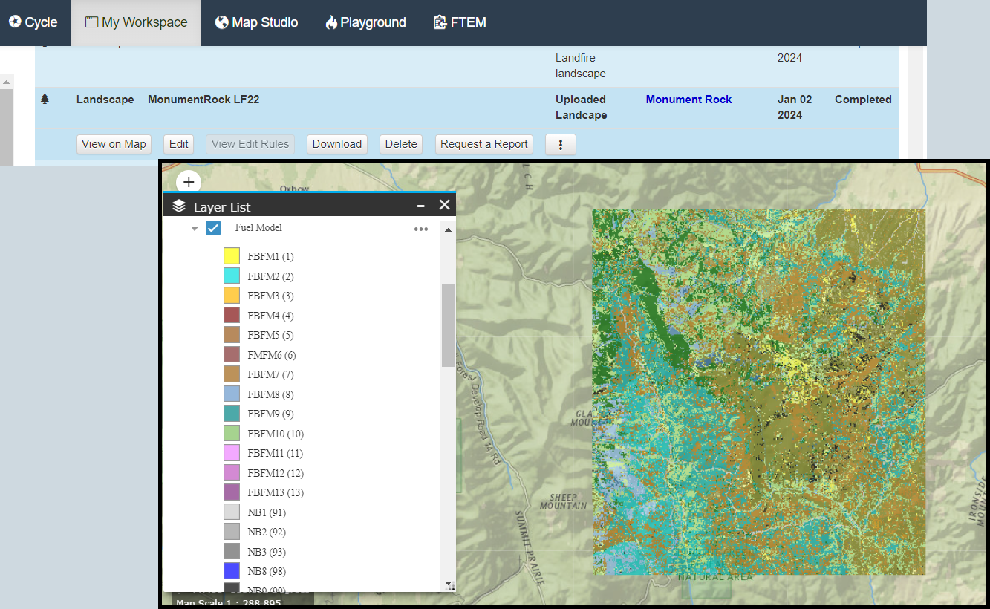Click the NB3 dark gray swatch
The height and width of the screenshot is (609, 990).
coord(232,551)
